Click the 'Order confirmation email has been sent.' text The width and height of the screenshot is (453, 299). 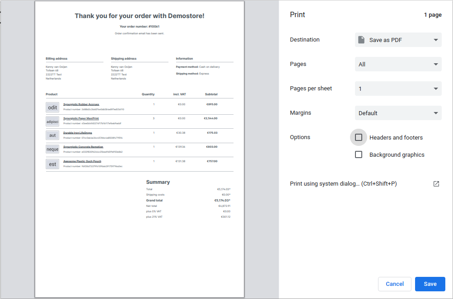point(140,33)
